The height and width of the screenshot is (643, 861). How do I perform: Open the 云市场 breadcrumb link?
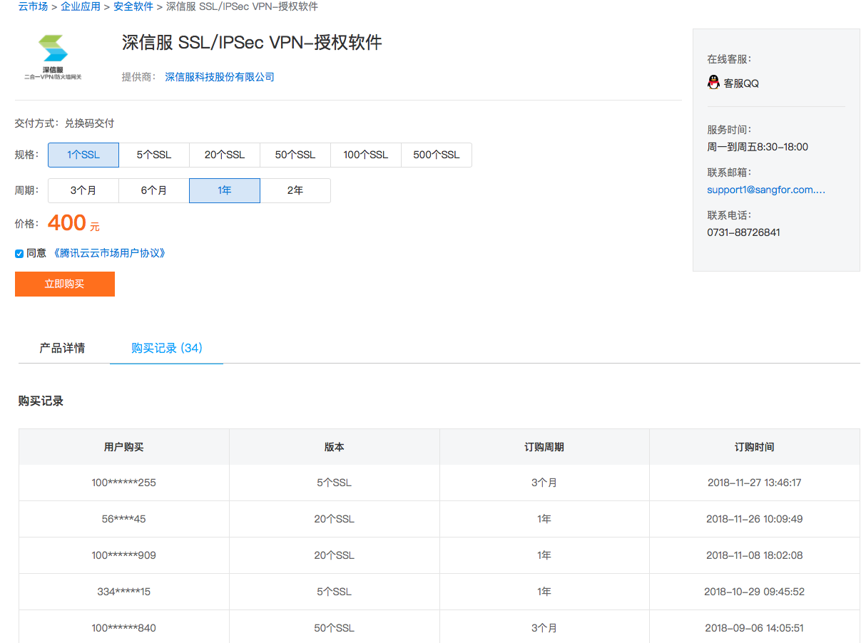point(33,6)
